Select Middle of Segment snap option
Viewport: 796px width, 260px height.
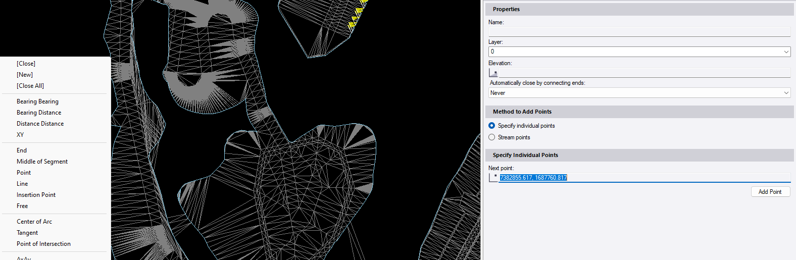point(42,162)
